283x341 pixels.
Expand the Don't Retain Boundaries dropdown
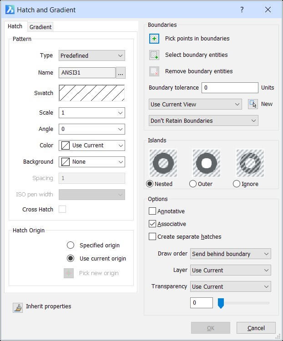pyautogui.click(x=203, y=120)
